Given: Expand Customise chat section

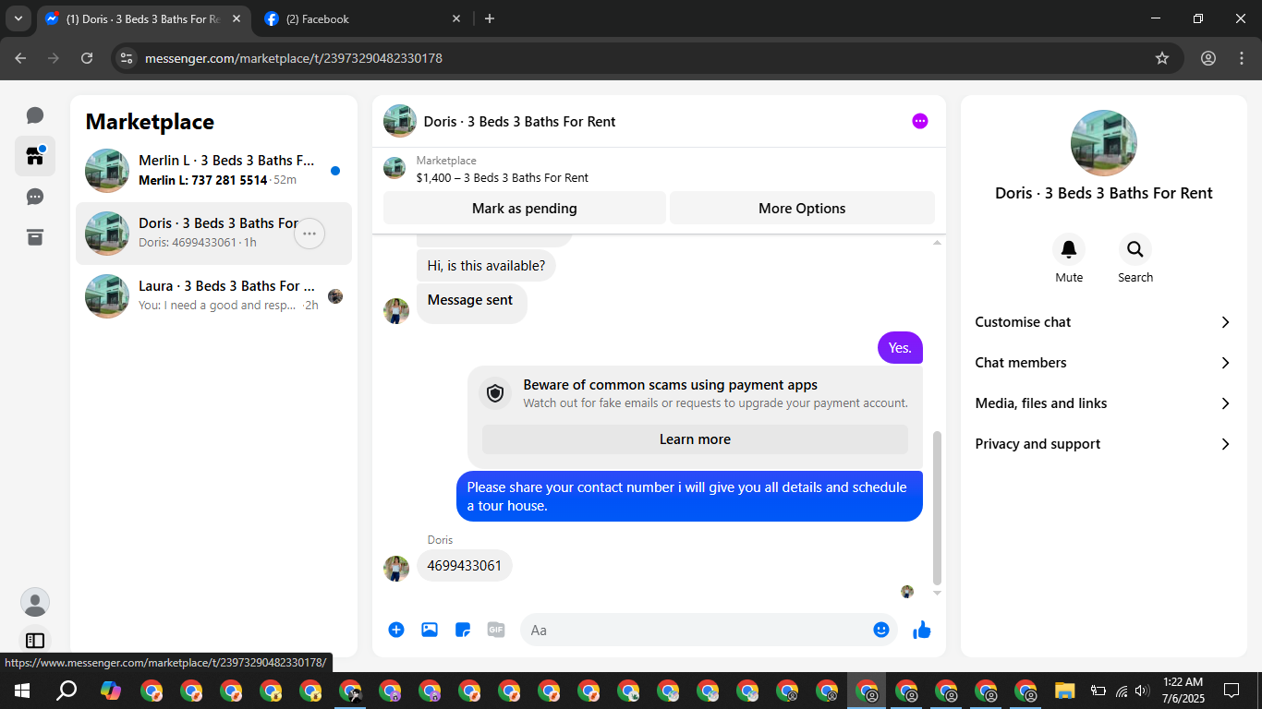Looking at the screenshot, I should pyautogui.click(x=1103, y=322).
